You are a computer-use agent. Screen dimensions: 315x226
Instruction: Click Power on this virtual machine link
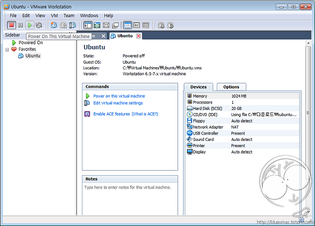point(119,96)
